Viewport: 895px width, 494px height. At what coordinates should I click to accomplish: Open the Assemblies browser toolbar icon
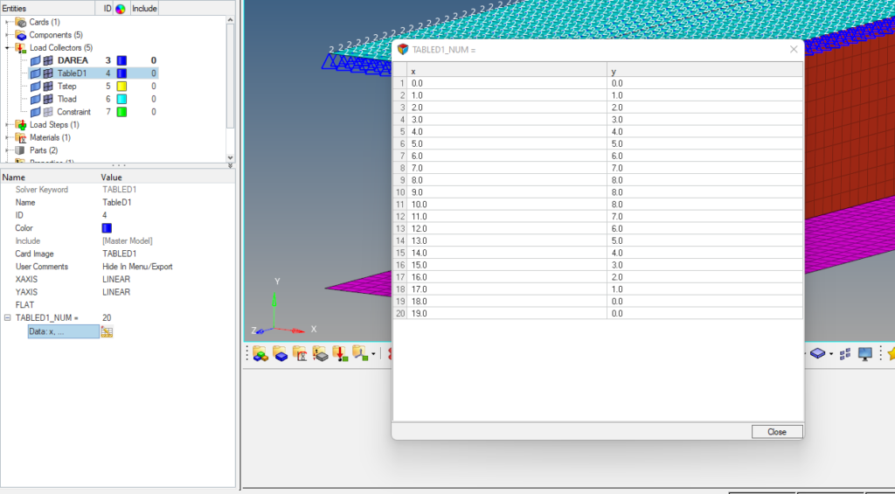tap(260, 354)
